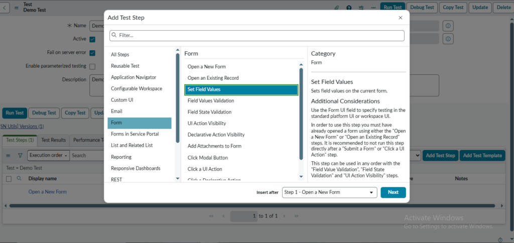Open the more options ellipsis in header
The image size is (514, 243).
pos(373,8)
